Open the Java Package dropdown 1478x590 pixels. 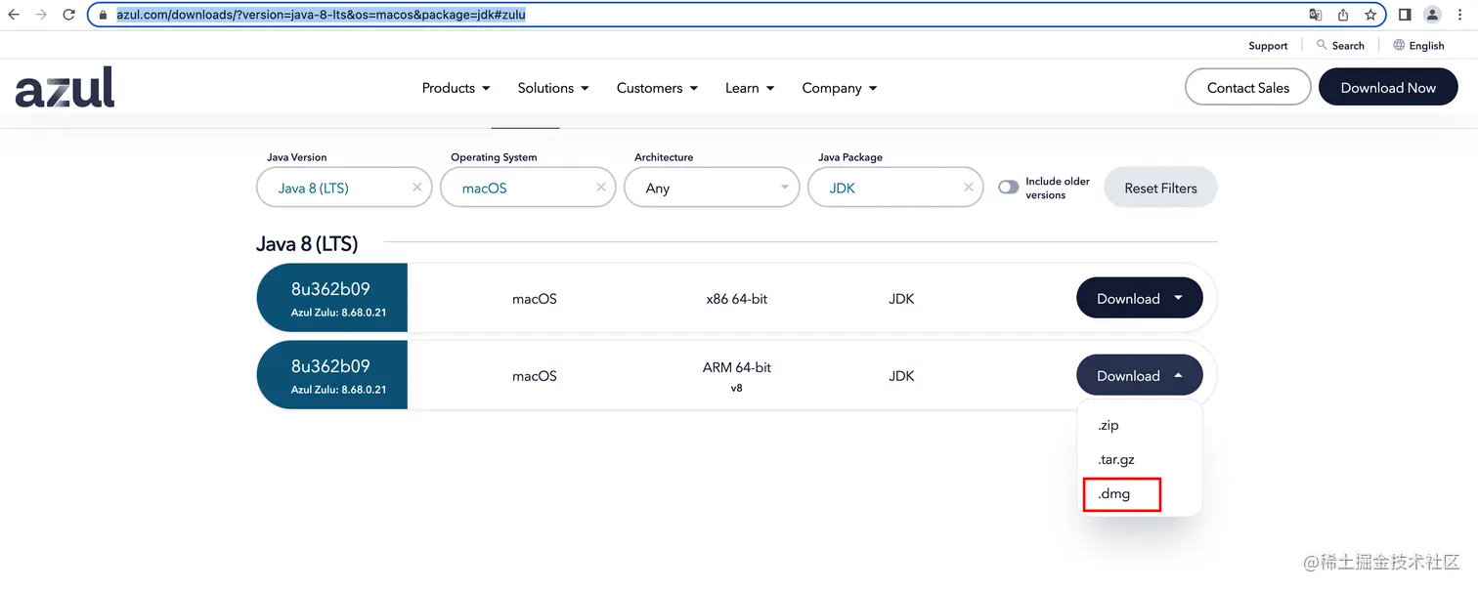click(x=895, y=188)
